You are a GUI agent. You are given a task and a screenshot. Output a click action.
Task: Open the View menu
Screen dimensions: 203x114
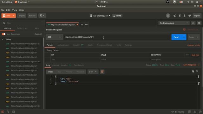(x=15, y=10)
